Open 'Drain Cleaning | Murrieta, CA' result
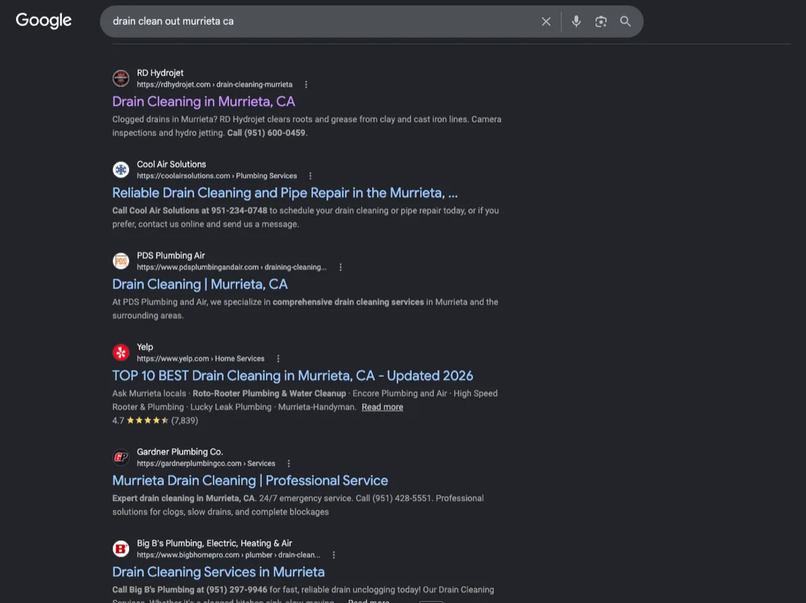The height and width of the screenshot is (603, 806). tap(199, 284)
